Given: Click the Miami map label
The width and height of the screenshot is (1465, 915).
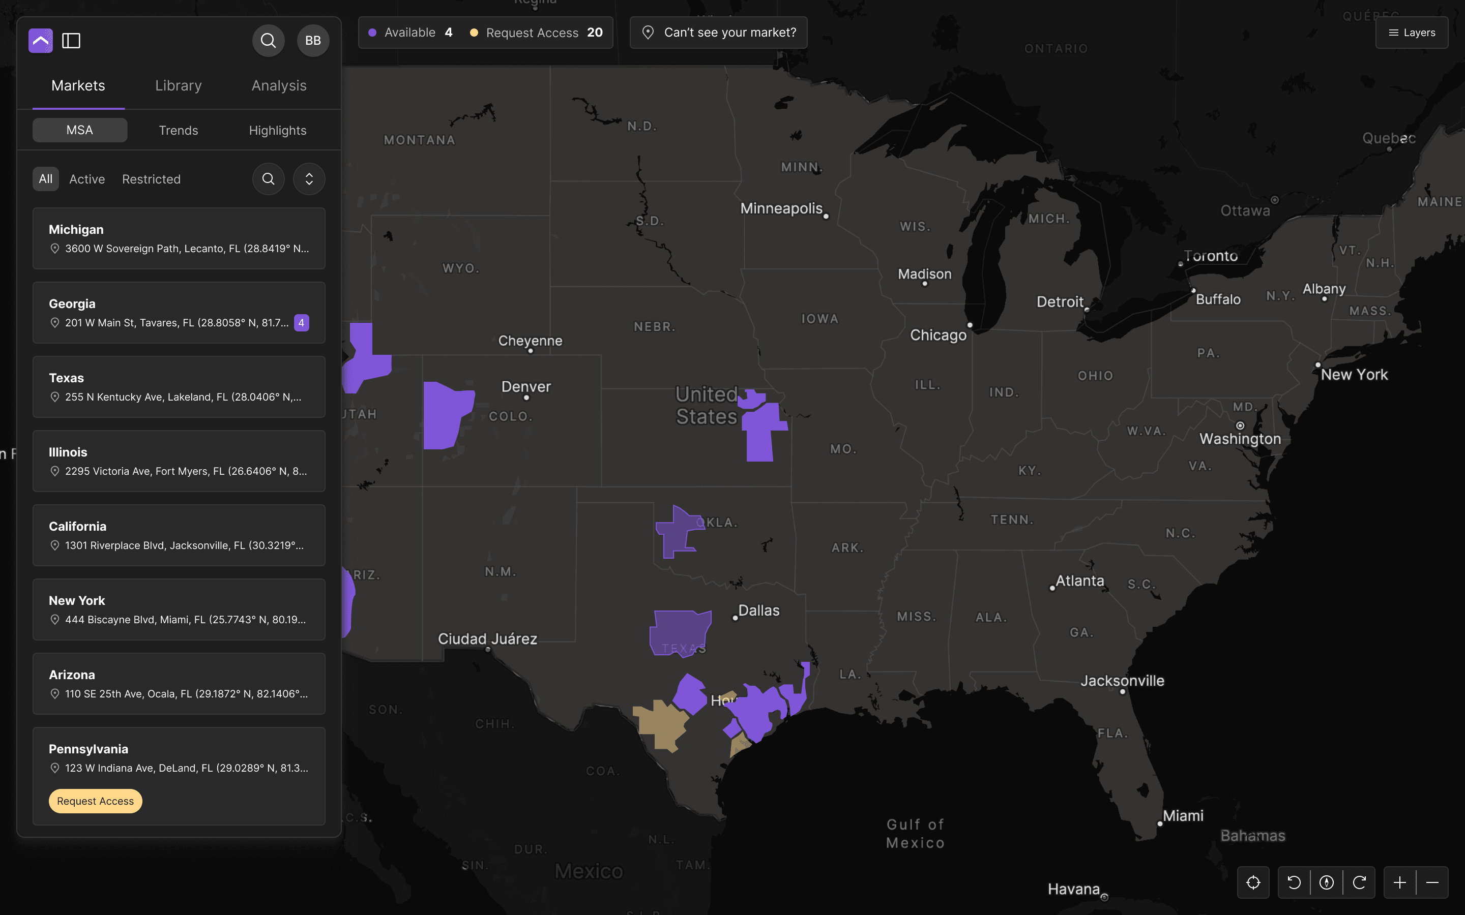Looking at the screenshot, I should (x=1183, y=816).
